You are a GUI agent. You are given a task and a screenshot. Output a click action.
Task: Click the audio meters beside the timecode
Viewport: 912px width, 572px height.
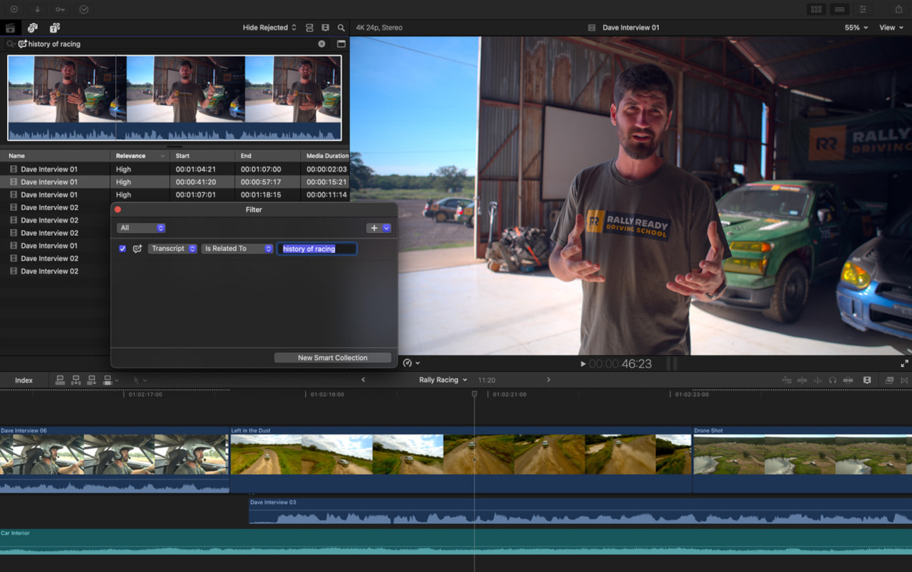click(x=670, y=363)
